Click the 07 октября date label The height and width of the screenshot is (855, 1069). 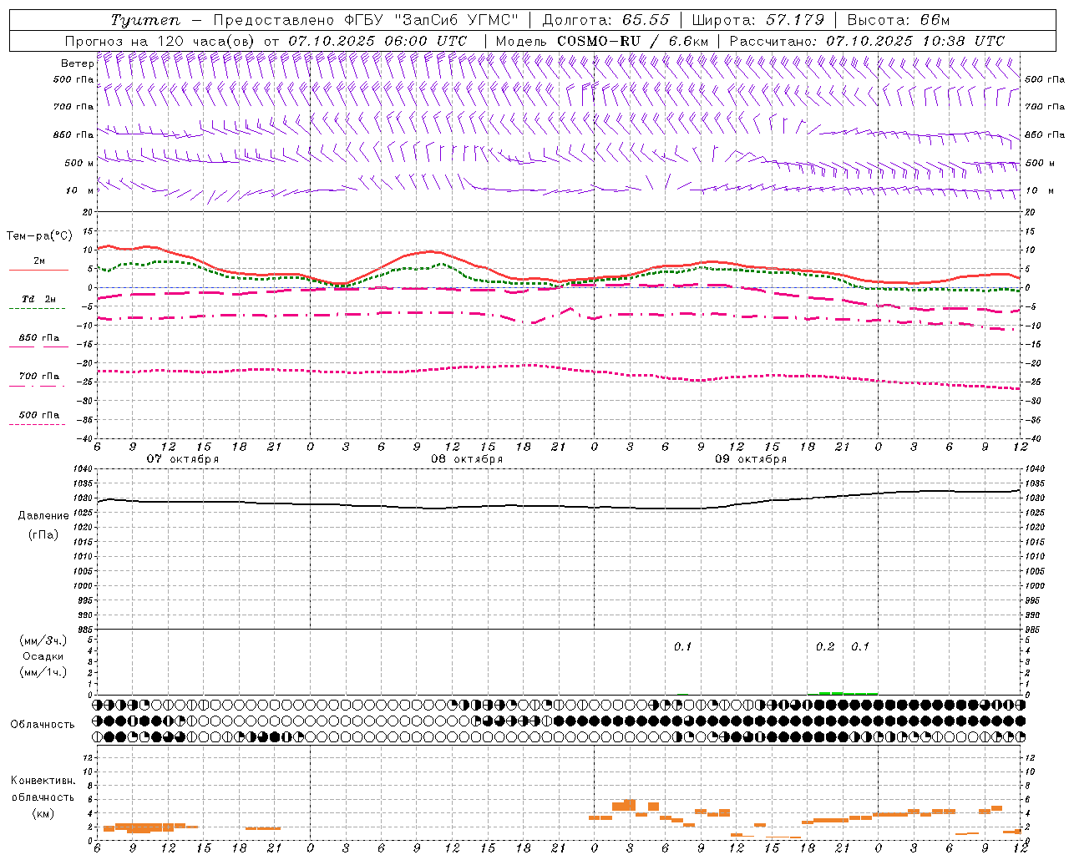click(x=183, y=459)
